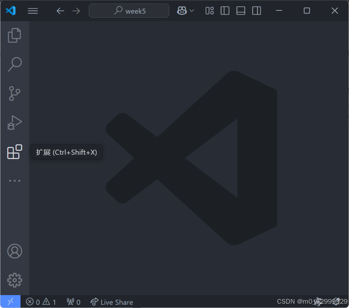This screenshot has width=349, height=308.
Task: Open the hamburger application menu
Action: tap(33, 11)
